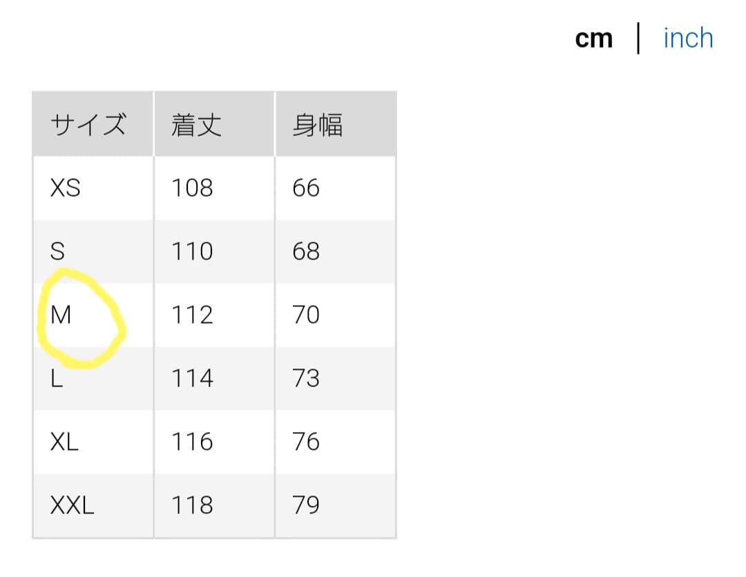Viewport: 746px width, 577px height.
Task: Select the XXL size row label
Action: (x=72, y=506)
